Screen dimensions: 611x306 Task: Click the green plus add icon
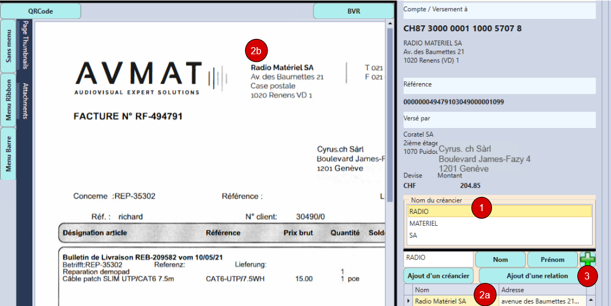click(587, 259)
